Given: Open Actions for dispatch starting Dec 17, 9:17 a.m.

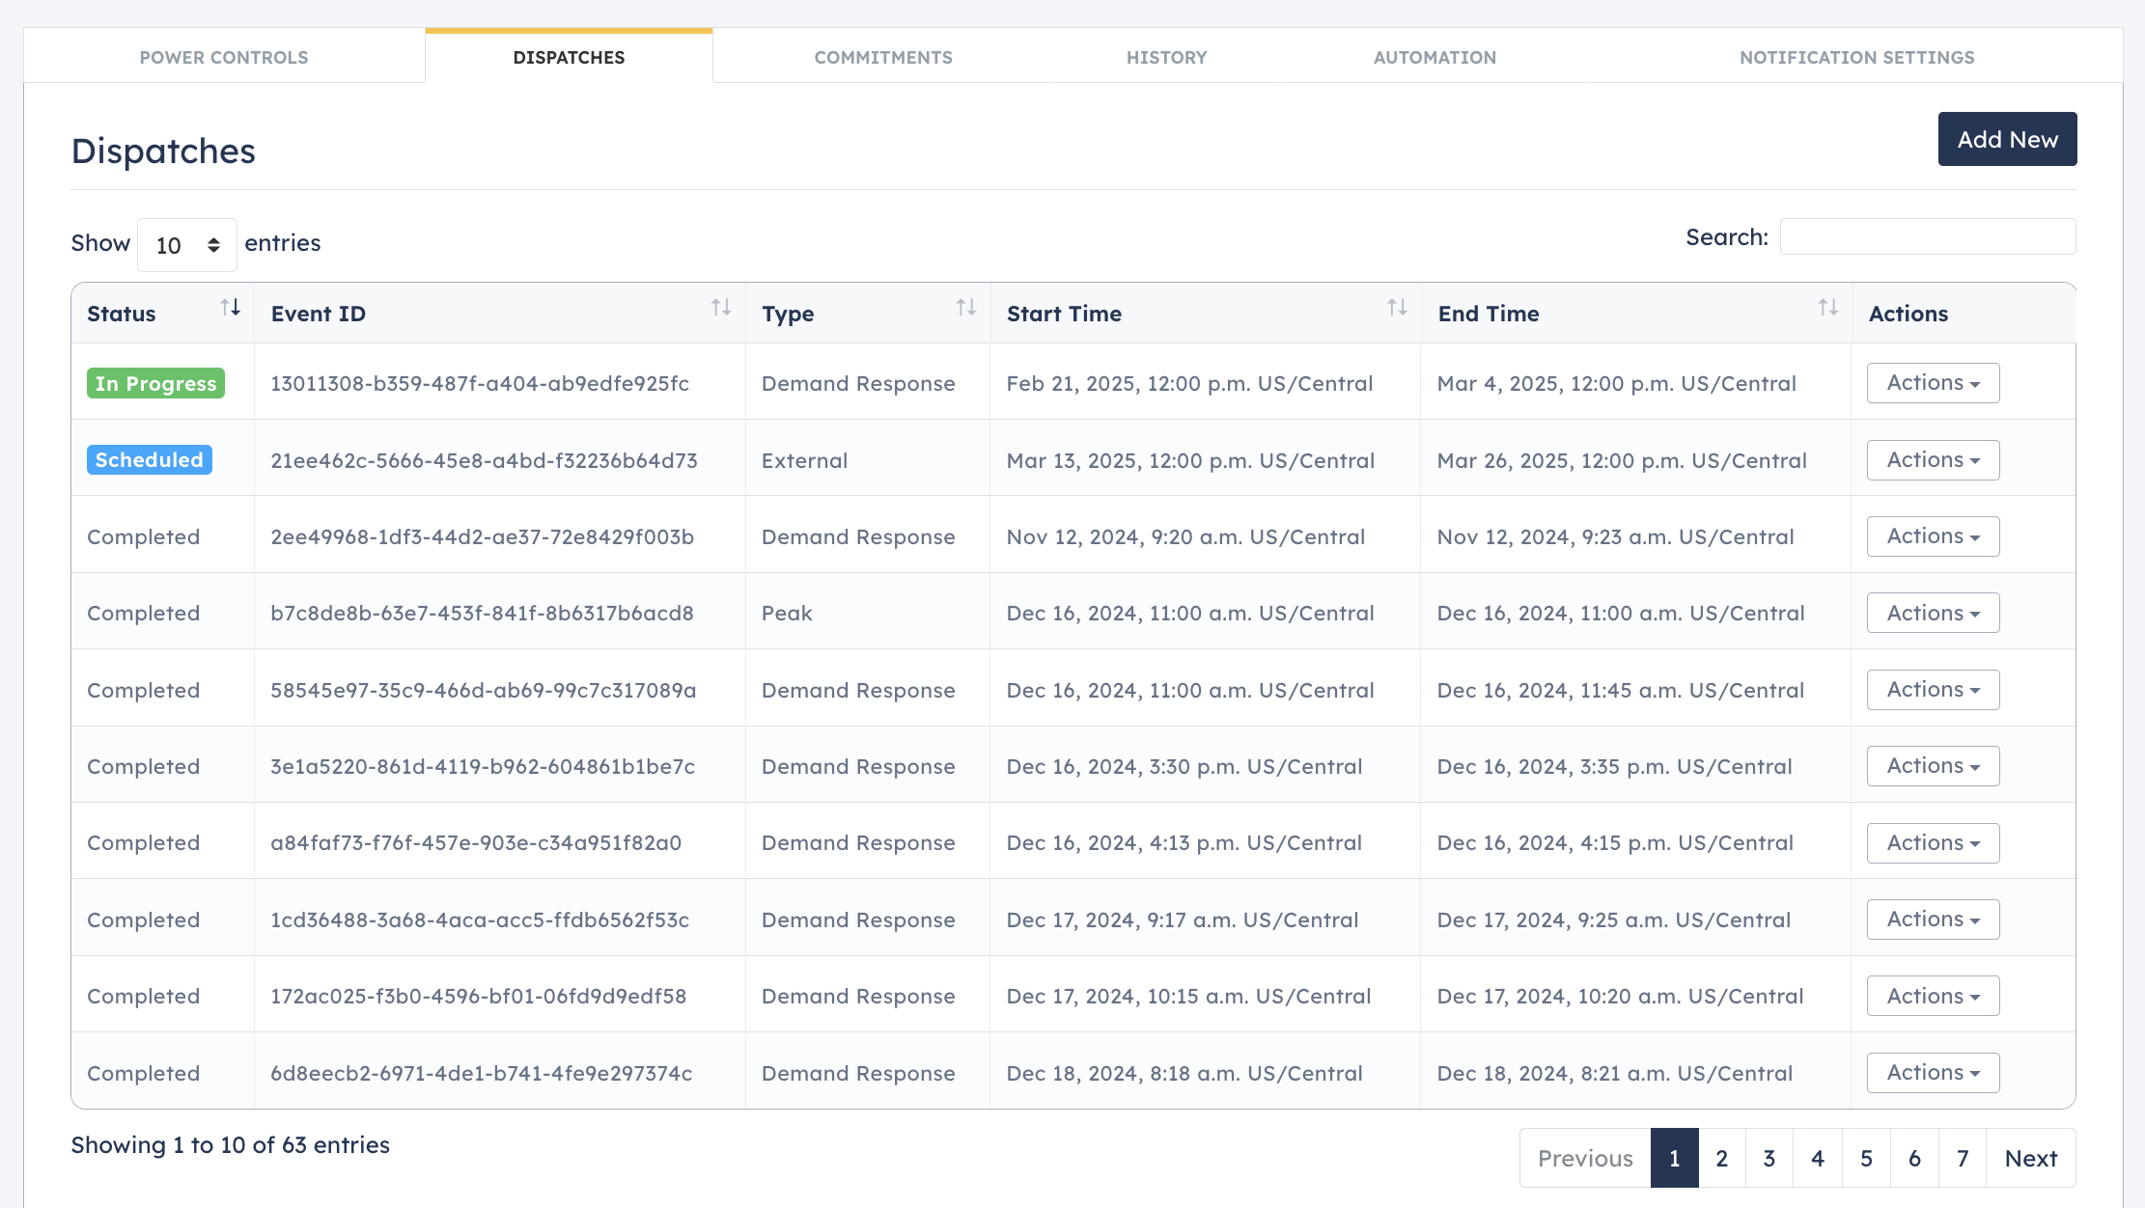Looking at the screenshot, I should tap(1933, 920).
